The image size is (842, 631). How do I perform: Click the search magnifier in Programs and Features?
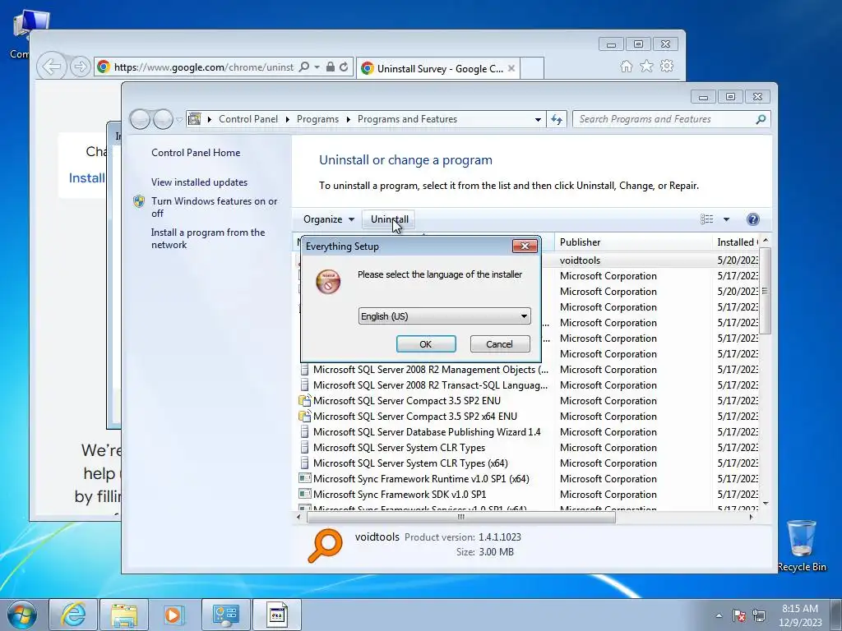coord(761,119)
